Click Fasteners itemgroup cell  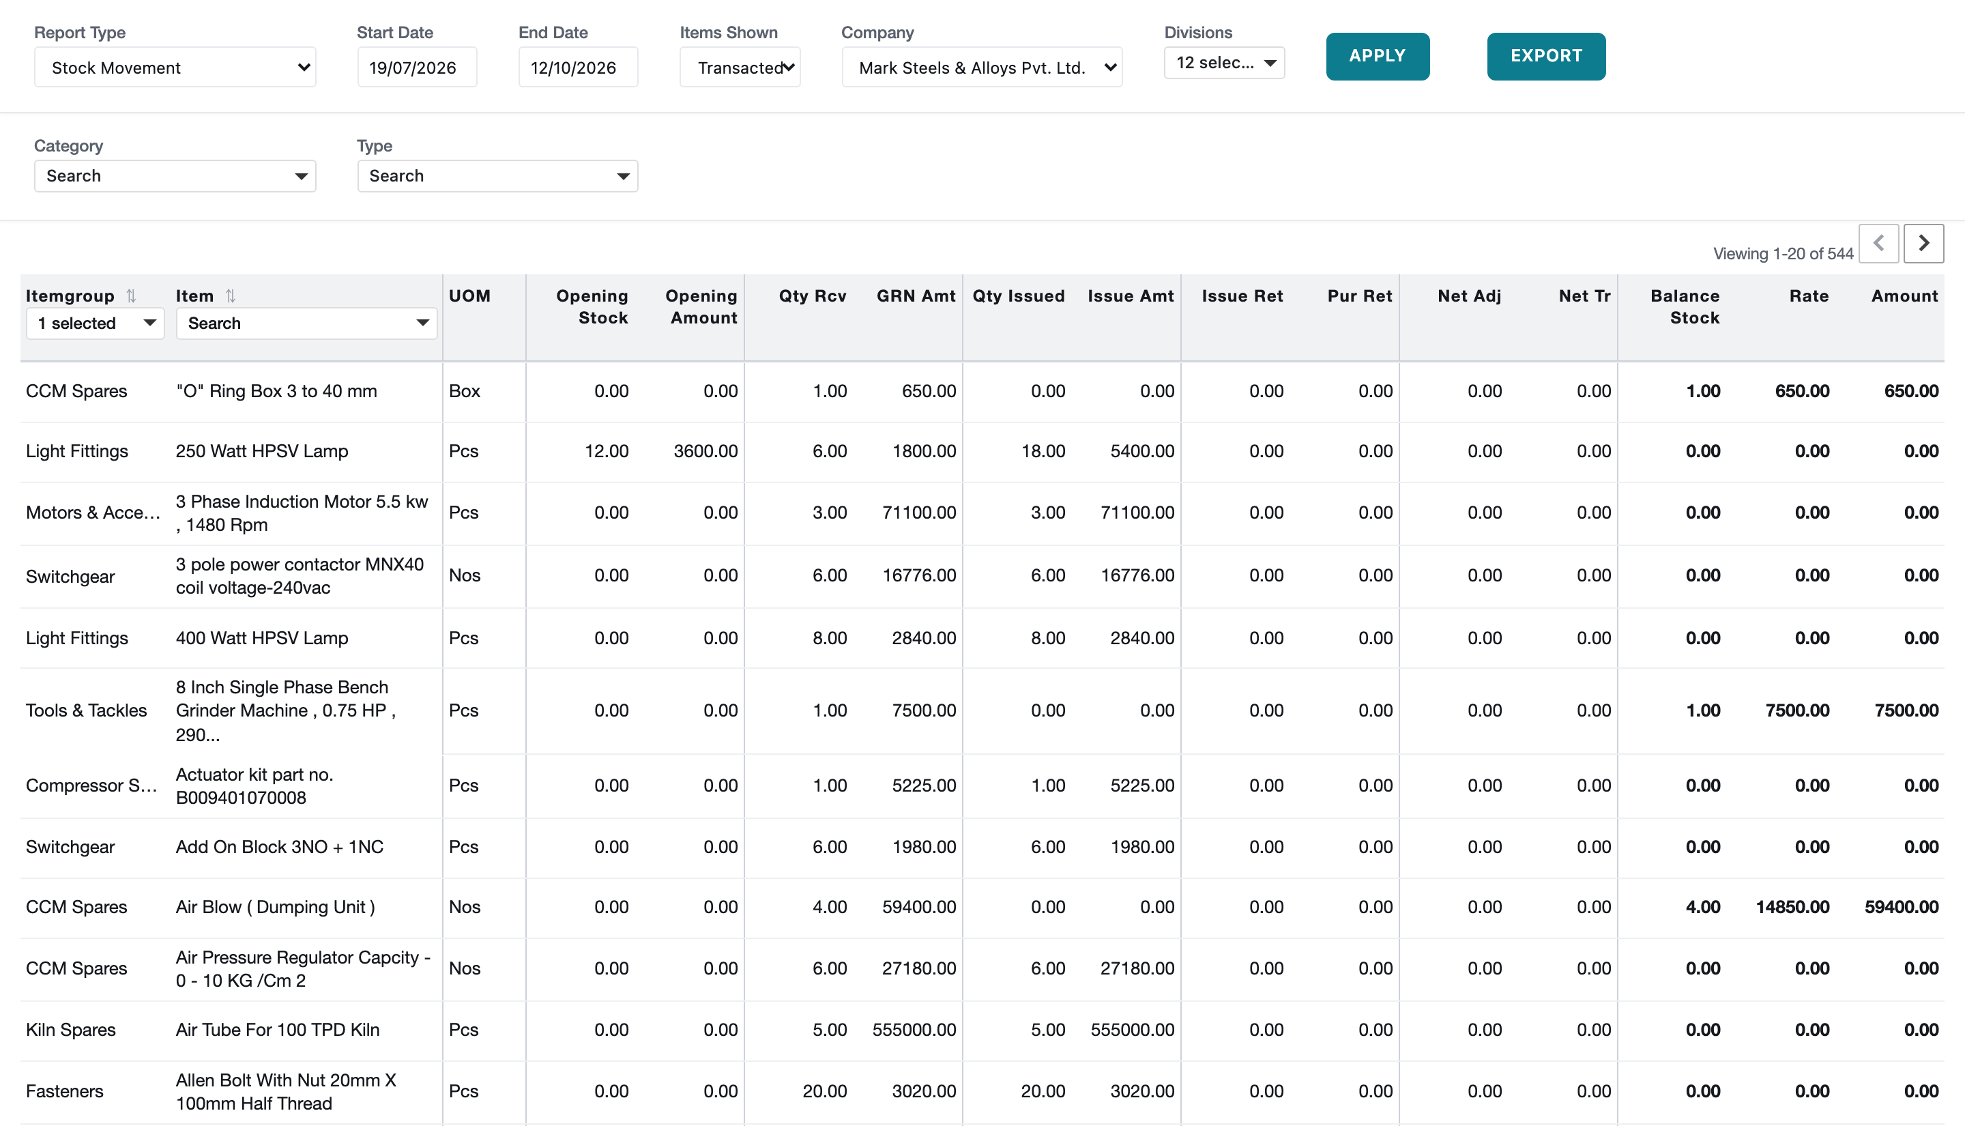pos(65,1092)
